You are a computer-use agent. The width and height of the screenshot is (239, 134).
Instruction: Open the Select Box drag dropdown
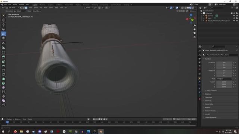click(x=37, y=11)
